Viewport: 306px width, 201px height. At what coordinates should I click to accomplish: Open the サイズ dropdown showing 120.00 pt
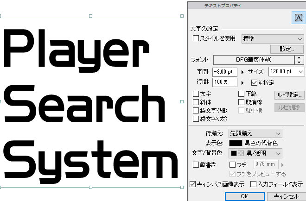(x=286, y=72)
